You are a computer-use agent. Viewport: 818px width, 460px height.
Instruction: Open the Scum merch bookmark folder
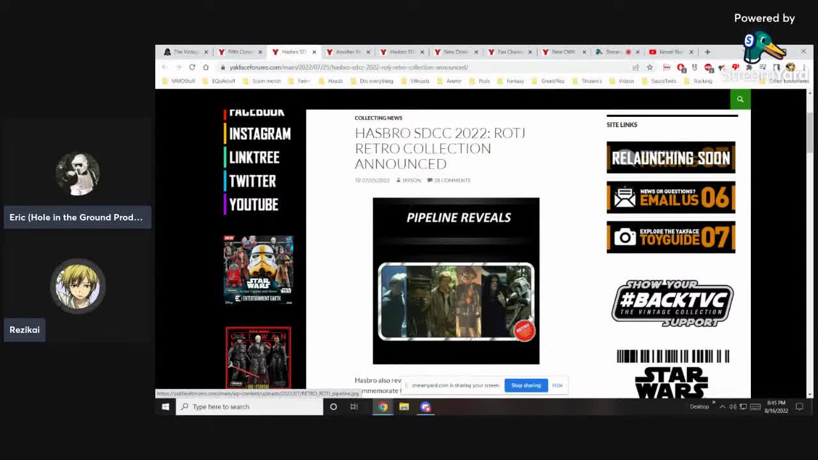click(261, 81)
